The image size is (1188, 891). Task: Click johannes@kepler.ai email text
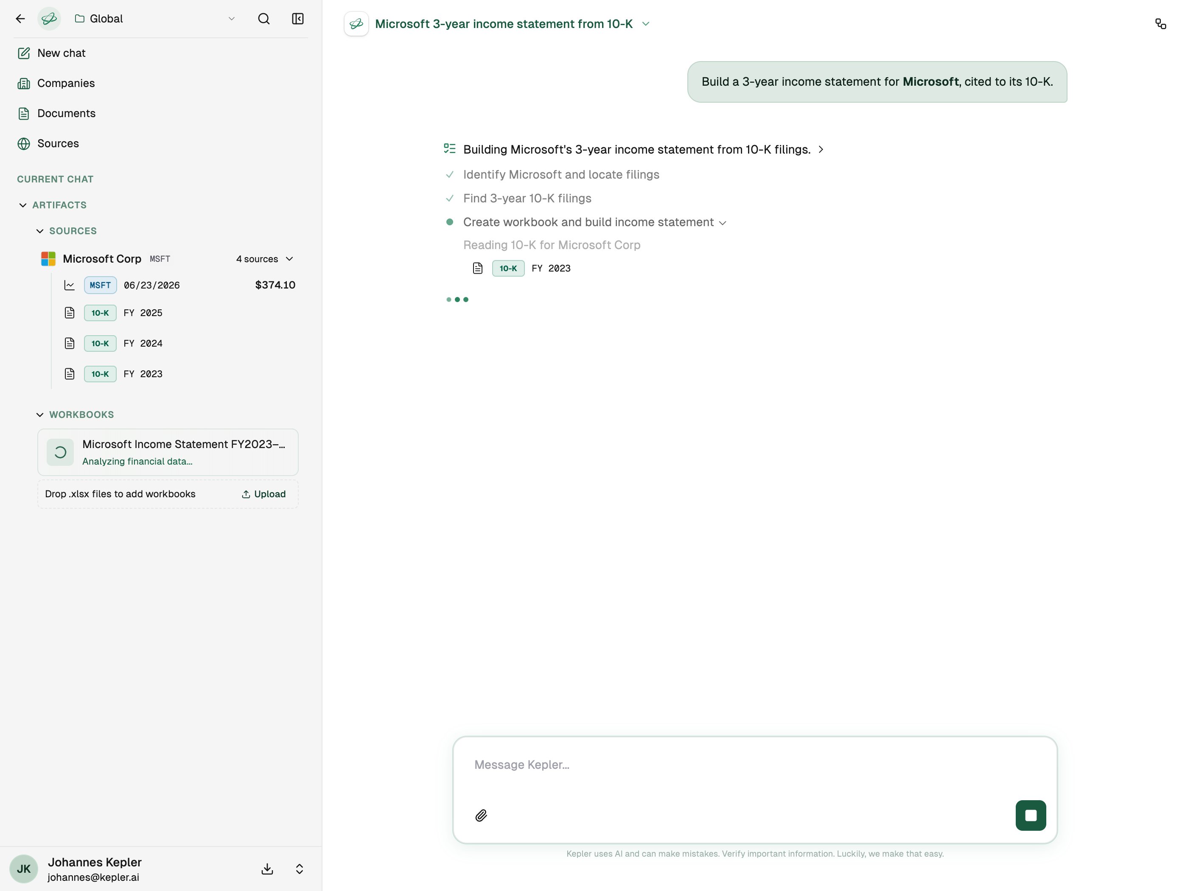(x=93, y=877)
